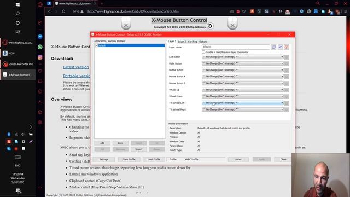
Task: Click the red reset layer icon
Action: point(287,47)
